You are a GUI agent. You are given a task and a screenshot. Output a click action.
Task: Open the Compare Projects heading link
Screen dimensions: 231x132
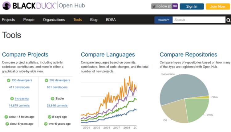pos(25,54)
